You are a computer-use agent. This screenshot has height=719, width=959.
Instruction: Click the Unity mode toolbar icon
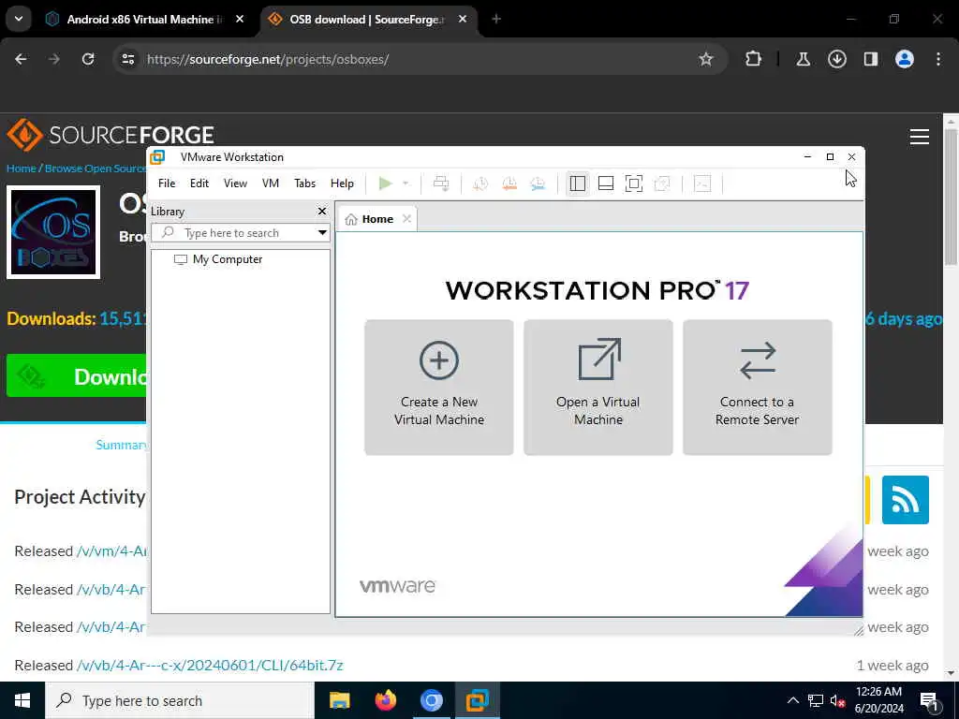pyautogui.click(x=662, y=183)
